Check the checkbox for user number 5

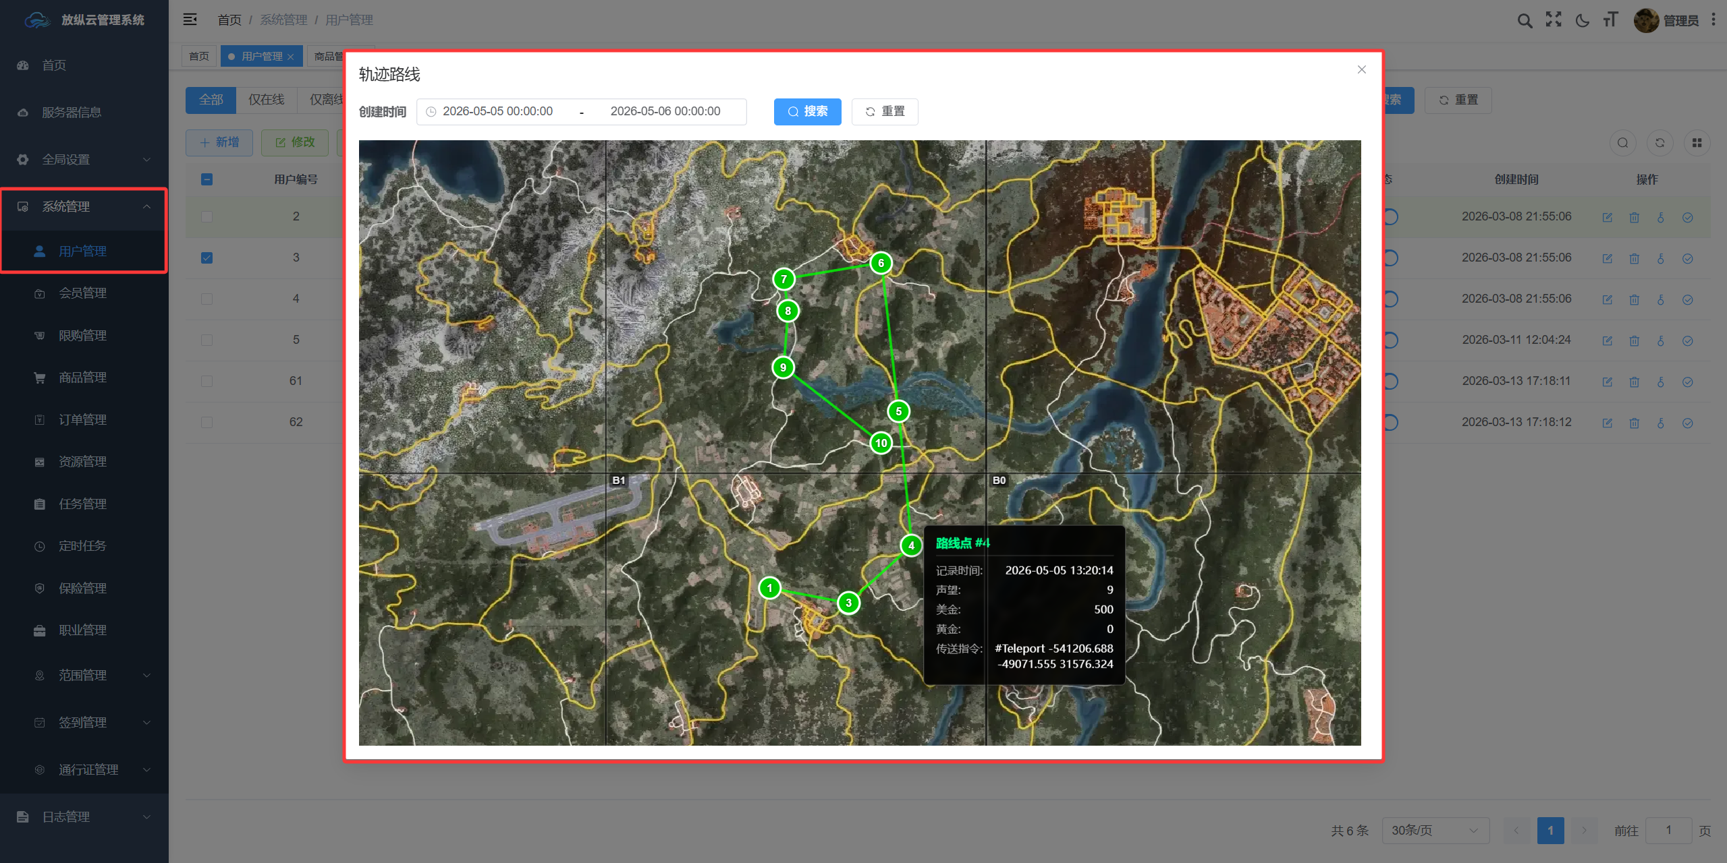point(207,340)
